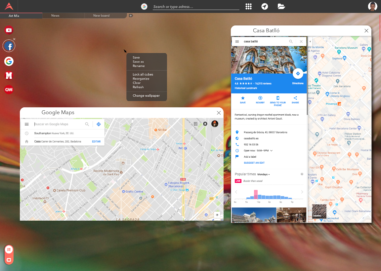
Task: Click search magnifier in Casa Batlló window
Action: [x=291, y=41]
